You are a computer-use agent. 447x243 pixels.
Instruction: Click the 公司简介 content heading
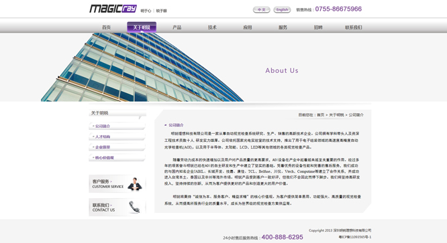tap(176, 125)
